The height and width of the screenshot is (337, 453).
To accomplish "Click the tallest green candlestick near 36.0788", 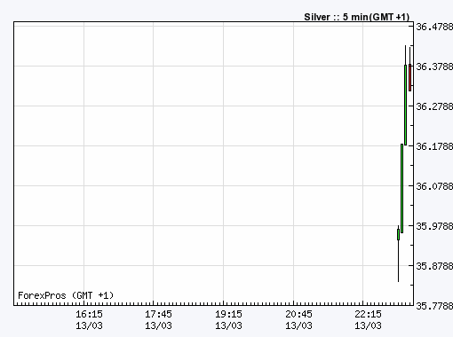I will pyautogui.click(x=401, y=189).
